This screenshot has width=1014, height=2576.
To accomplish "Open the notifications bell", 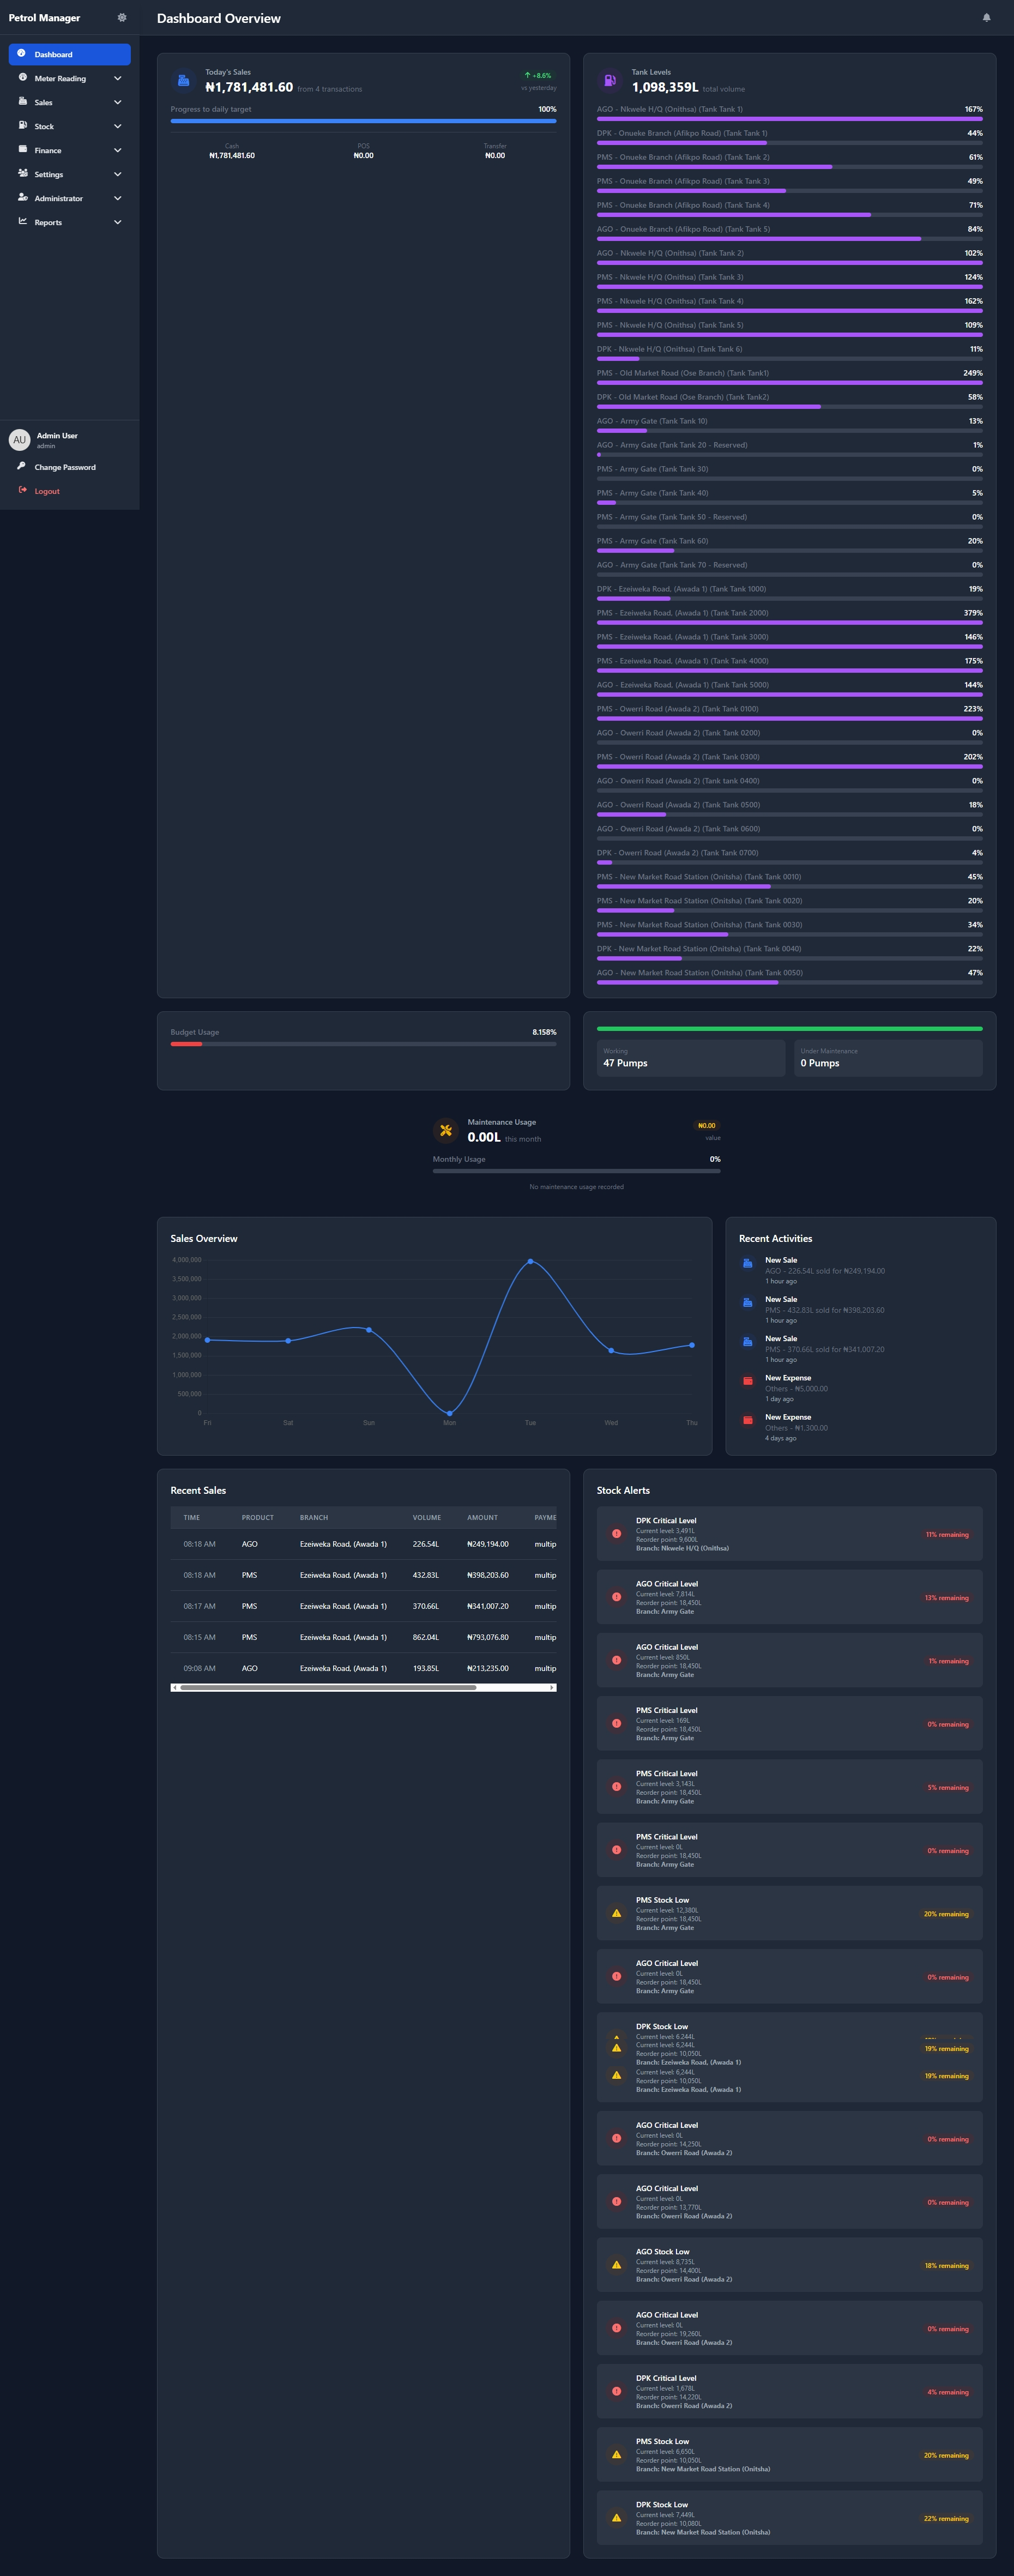I will pyautogui.click(x=986, y=18).
